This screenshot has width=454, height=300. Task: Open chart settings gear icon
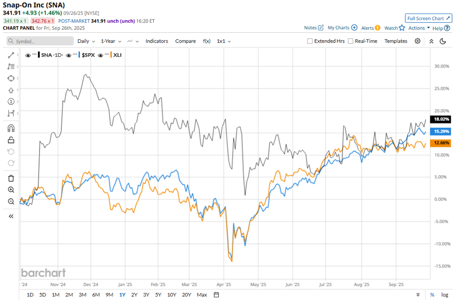click(417, 41)
